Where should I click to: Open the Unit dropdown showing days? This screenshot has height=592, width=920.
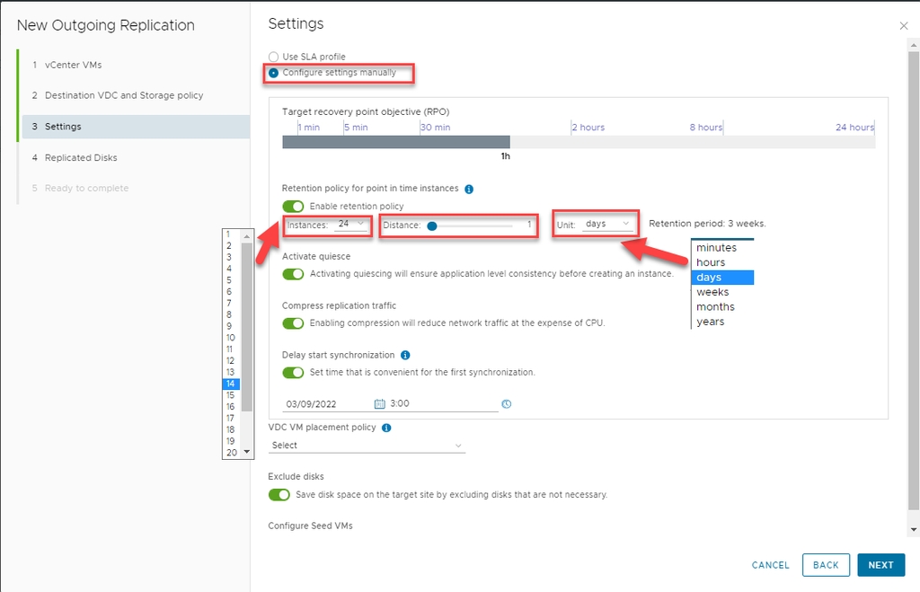tap(607, 224)
